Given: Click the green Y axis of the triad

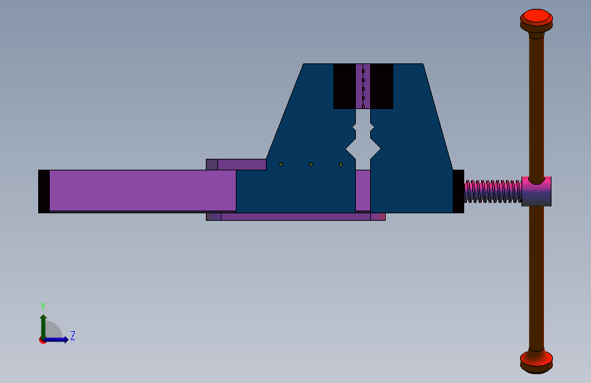Looking at the screenshot, I should pyautogui.click(x=44, y=326).
